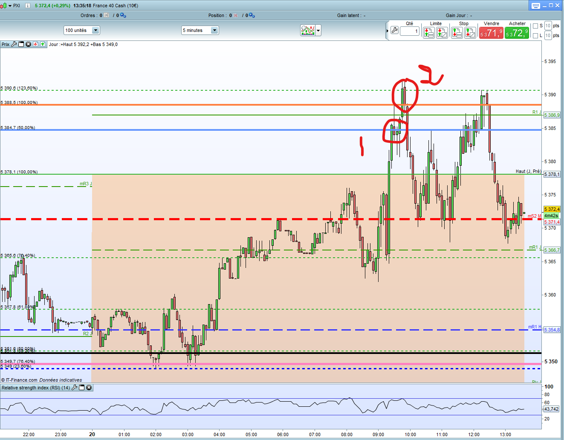Close the Prix panel with X icon
This screenshot has height=440, width=564.
pyautogui.click(x=28, y=44)
